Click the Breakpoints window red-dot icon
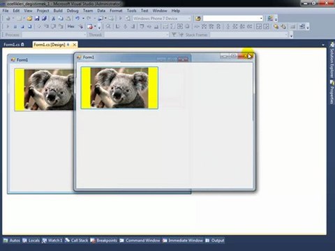This screenshot has height=251, width=335. 90,26
